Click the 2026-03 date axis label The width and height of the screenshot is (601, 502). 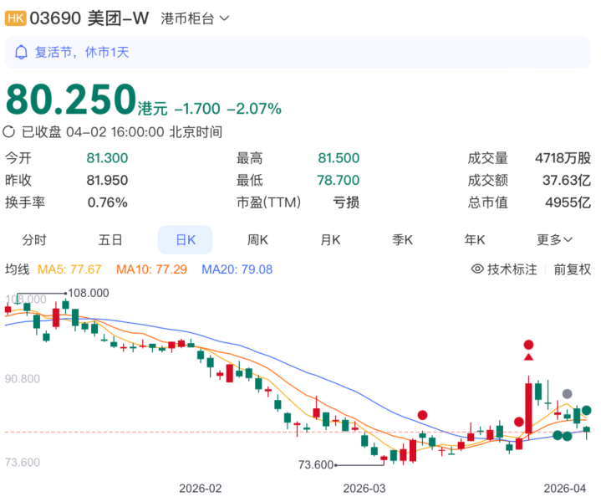364,489
